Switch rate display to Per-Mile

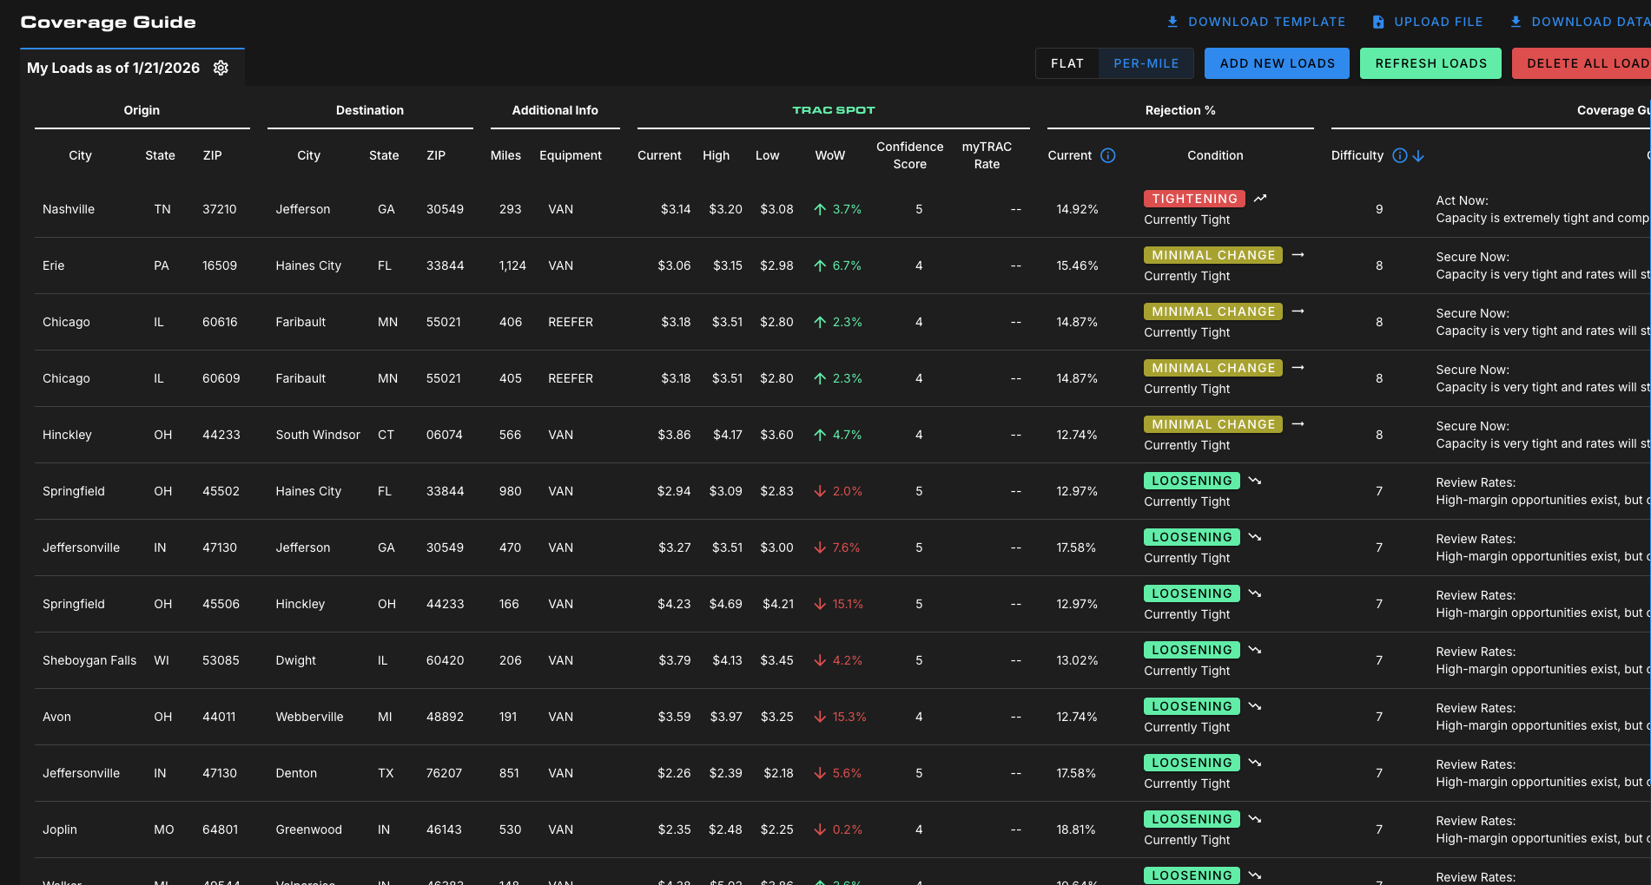point(1146,63)
